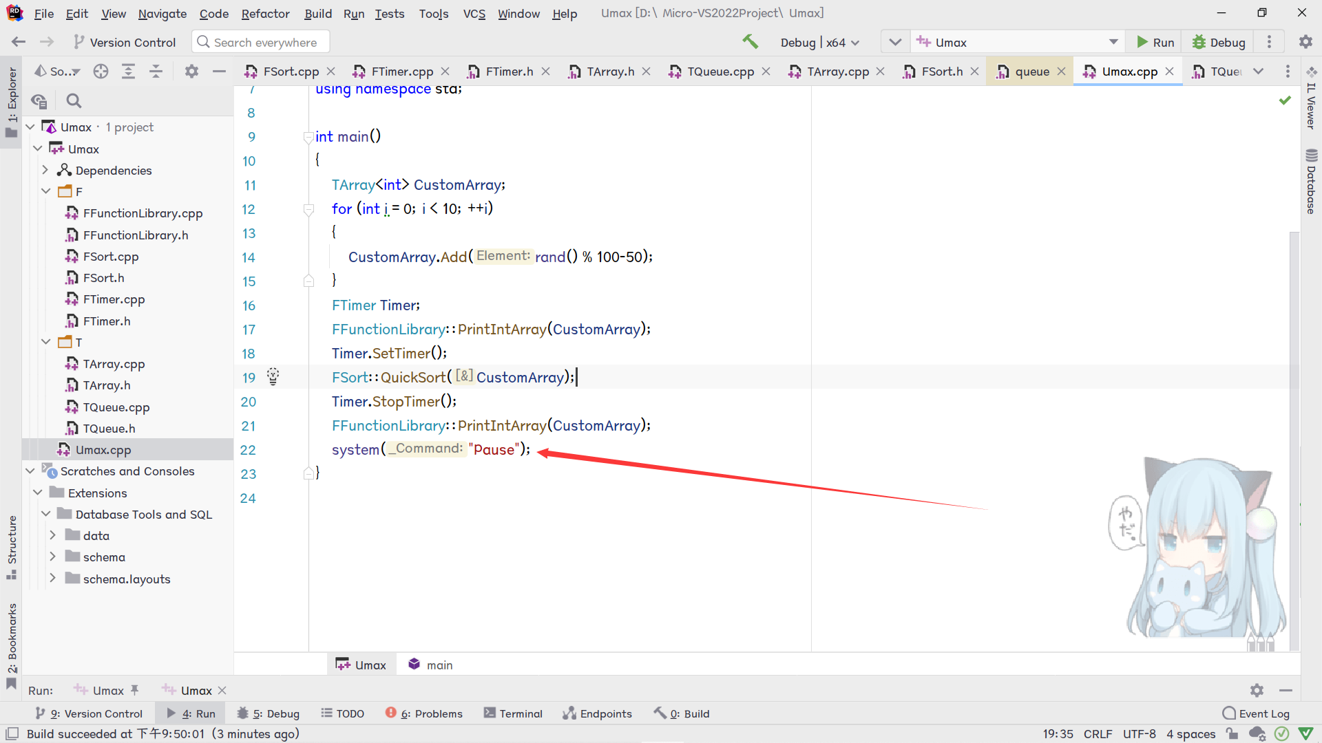Open the Debug | x64 configuration dropdown
The height and width of the screenshot is (743, 1322).
pyautogui.click(x=819, y=43)
